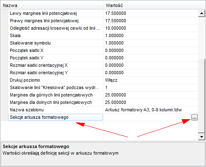Click the description text Wartości określają definicję sekcji
Viewport: 206px width, 167px height.
(x=61, y=153)
